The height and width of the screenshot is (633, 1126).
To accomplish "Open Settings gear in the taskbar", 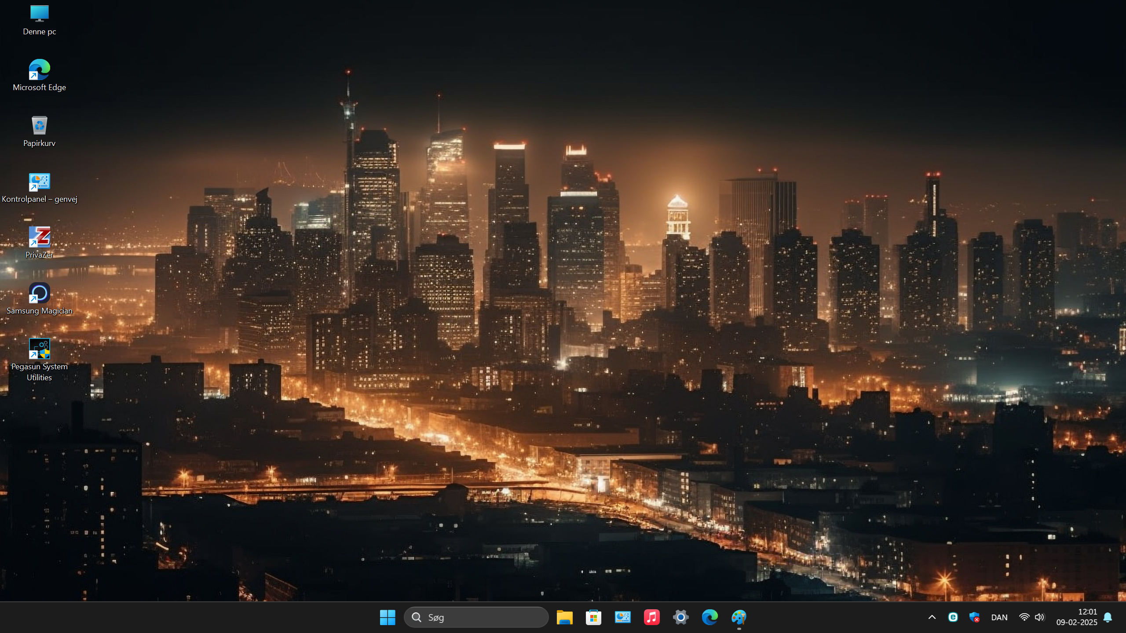I will click(680, 617).
